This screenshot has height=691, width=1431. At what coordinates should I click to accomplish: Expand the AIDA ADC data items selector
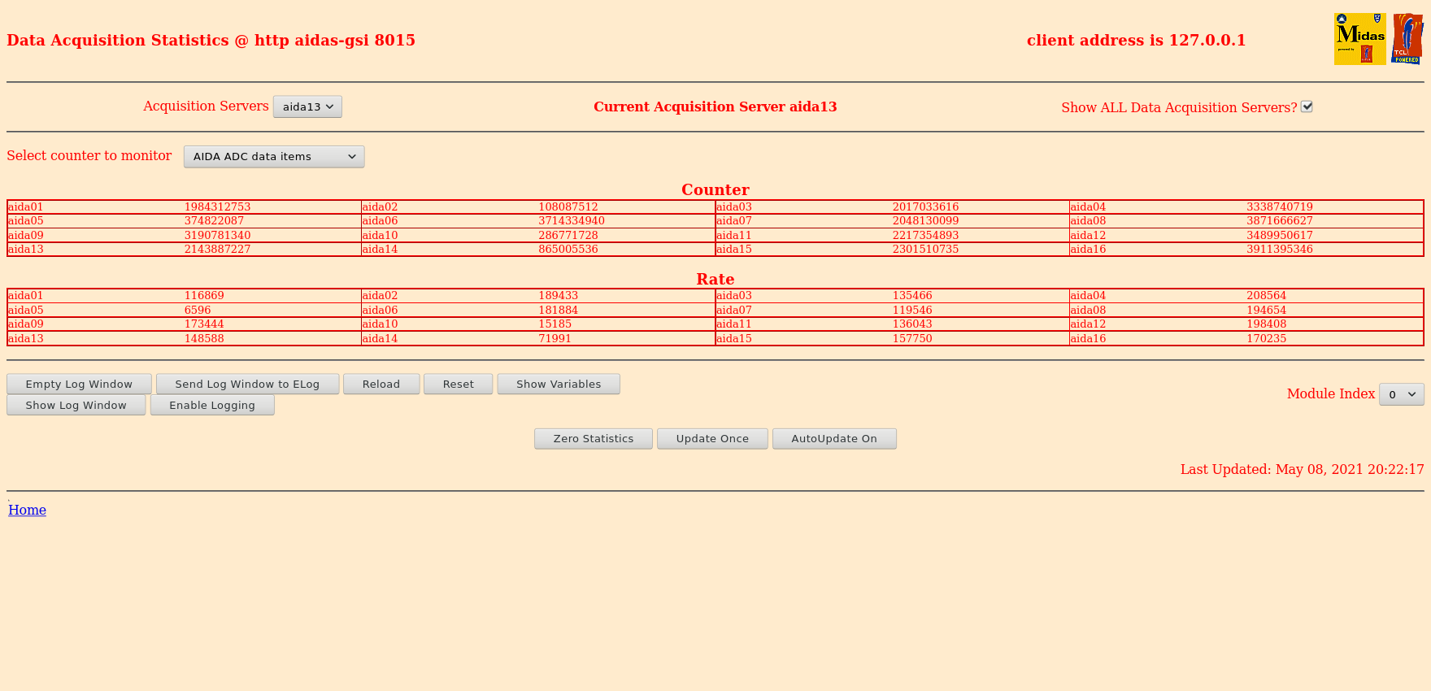coord(274,156)
